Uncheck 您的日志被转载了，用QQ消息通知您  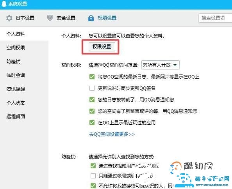coord(92,100)
